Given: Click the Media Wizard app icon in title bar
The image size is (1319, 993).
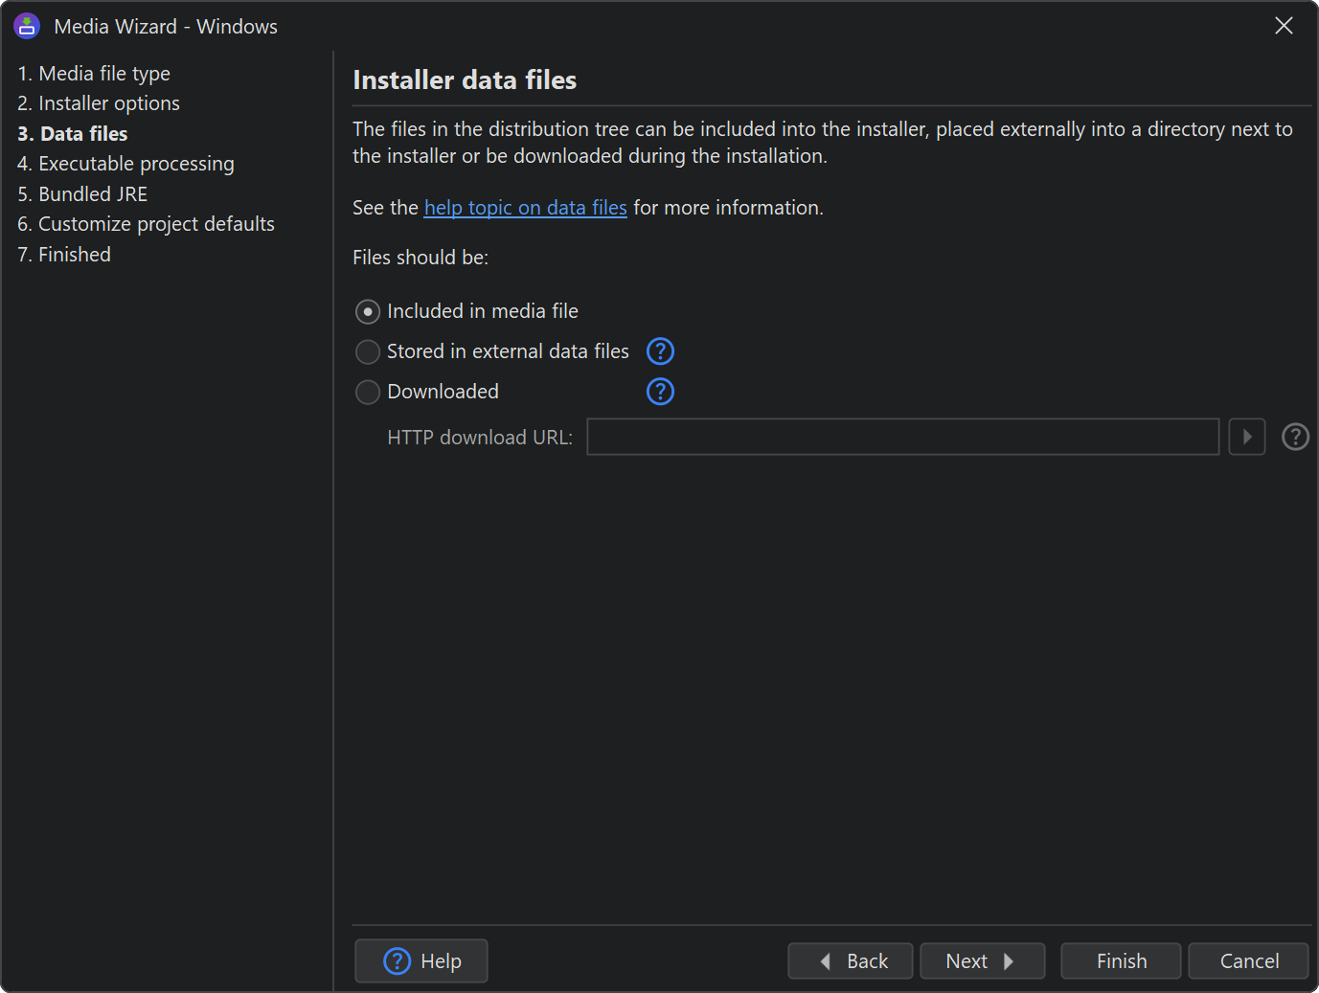Looking at the screenshot, I should [x=27, y=27].
